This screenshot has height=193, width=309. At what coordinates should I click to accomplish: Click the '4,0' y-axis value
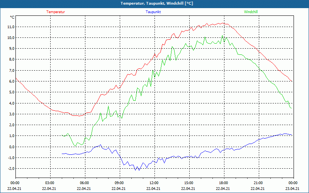pos(12,103)
